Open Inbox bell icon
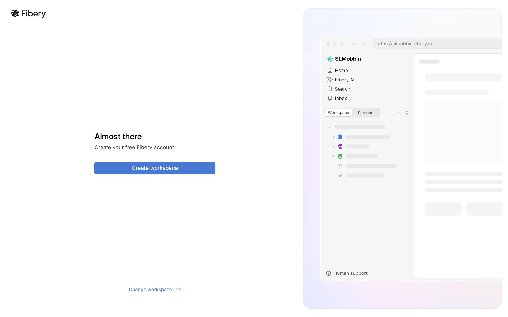 point(330,98)
